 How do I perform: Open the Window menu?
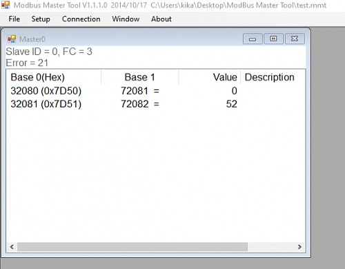pyautogui.click(x=126, y=19)
